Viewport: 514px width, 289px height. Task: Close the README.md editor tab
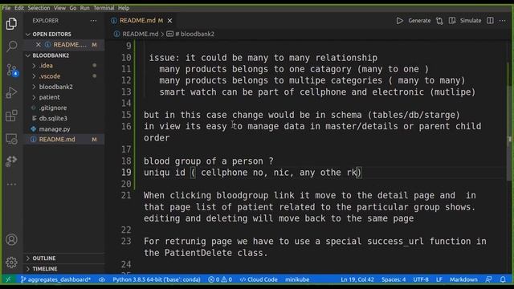tap(169, 21)
